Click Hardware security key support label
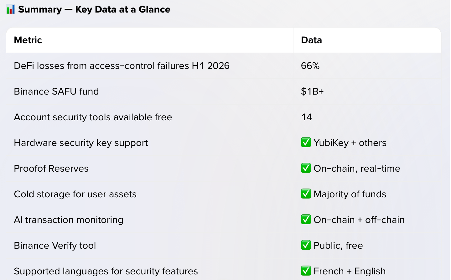This screenshot has width=451, height=280. pos(81,143)
